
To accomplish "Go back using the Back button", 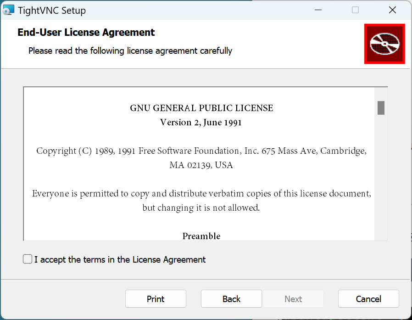I will tap(231, 299).
